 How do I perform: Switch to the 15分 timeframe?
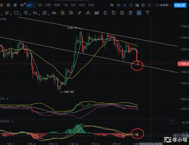click(x=91, y=5)
